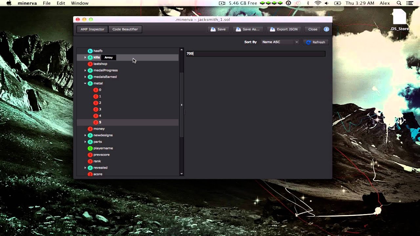Click the integer icon beside lastshop
The width and height of the screenshot is (420, 236).
coord(90,64)
